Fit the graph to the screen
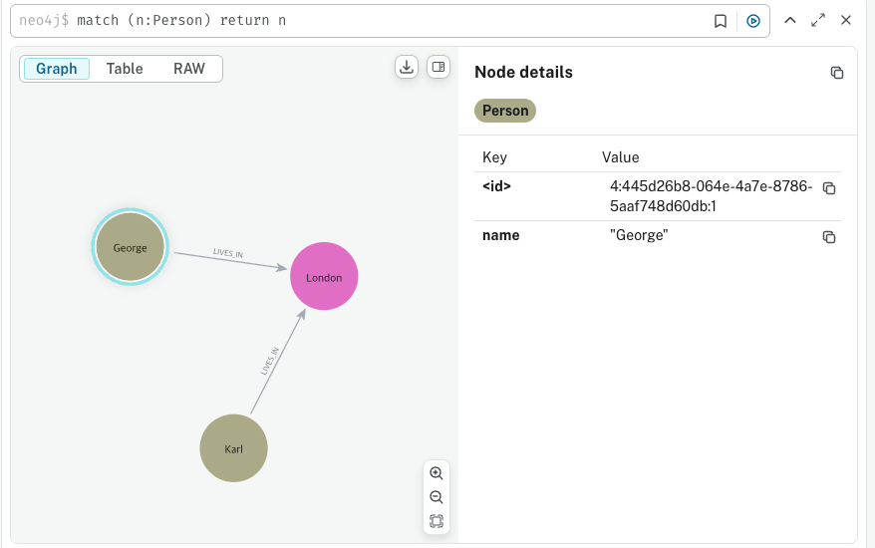Viewport: 875px width, 548px height. tap(436, 521)
